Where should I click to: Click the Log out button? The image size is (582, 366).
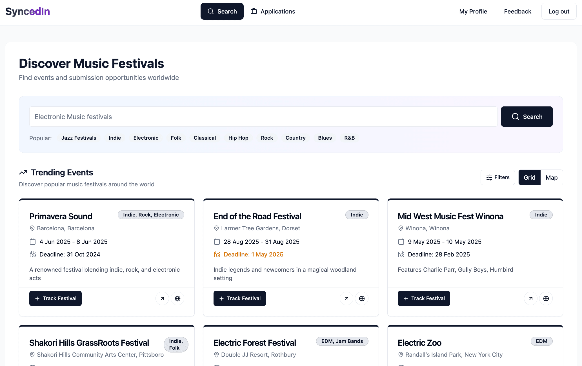559,11
